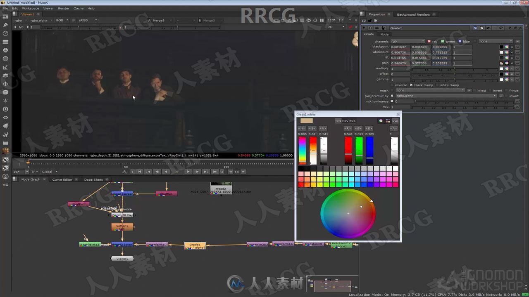Open the 2D view mode dropdown

pos(336,27)
